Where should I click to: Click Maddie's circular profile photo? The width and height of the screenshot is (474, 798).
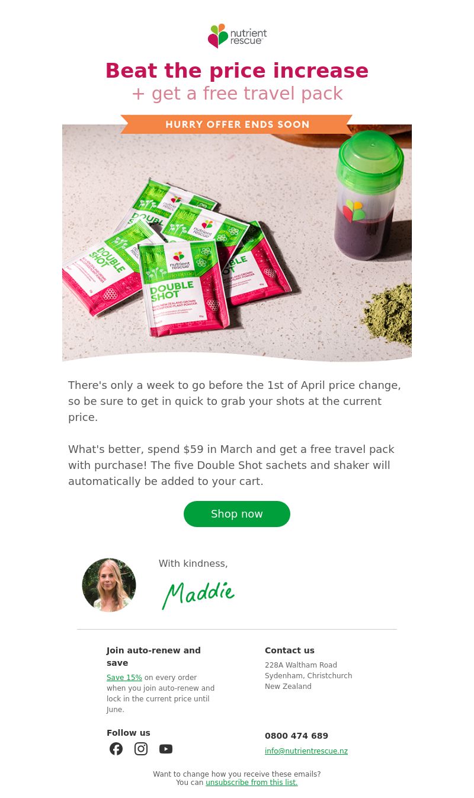coord(109,585)
